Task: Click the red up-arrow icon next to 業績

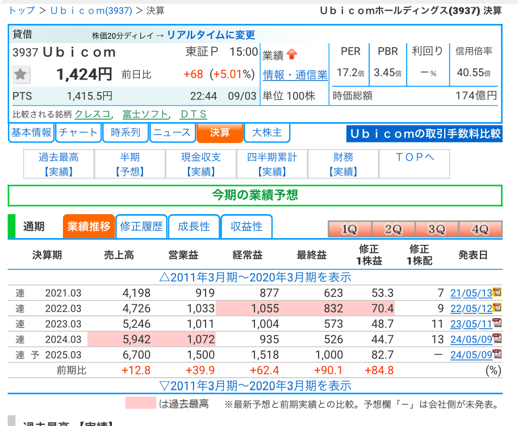Action: (x=292, y=54)
